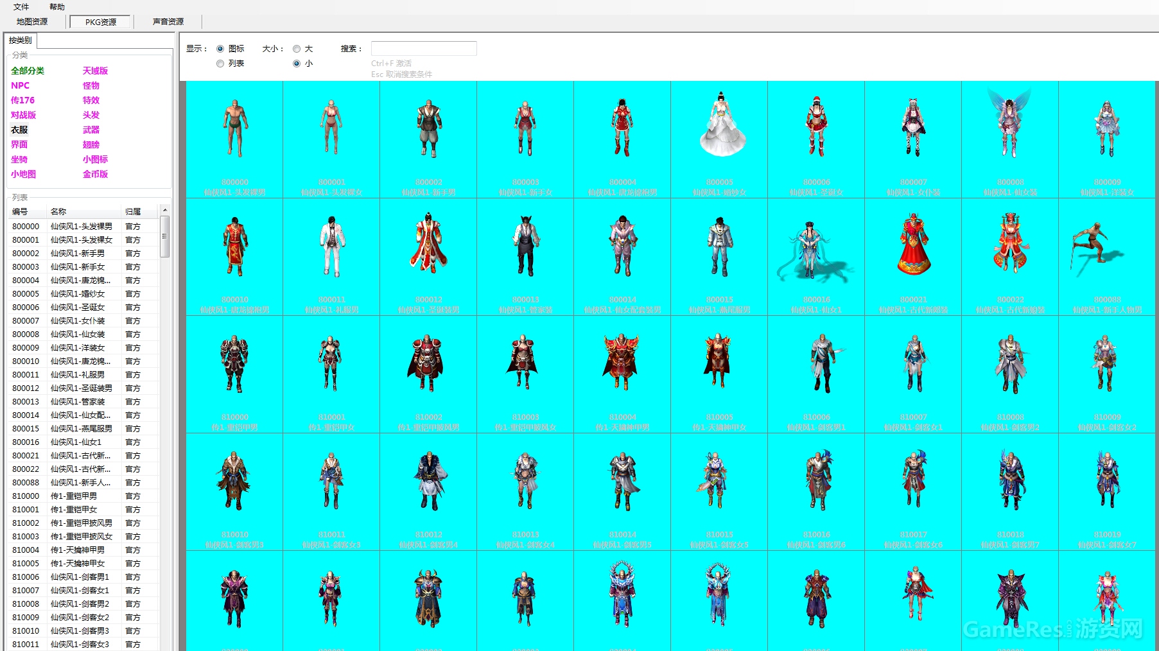
Task: Select ancient bride thumbnail 800022
Action: (1010, 257)
